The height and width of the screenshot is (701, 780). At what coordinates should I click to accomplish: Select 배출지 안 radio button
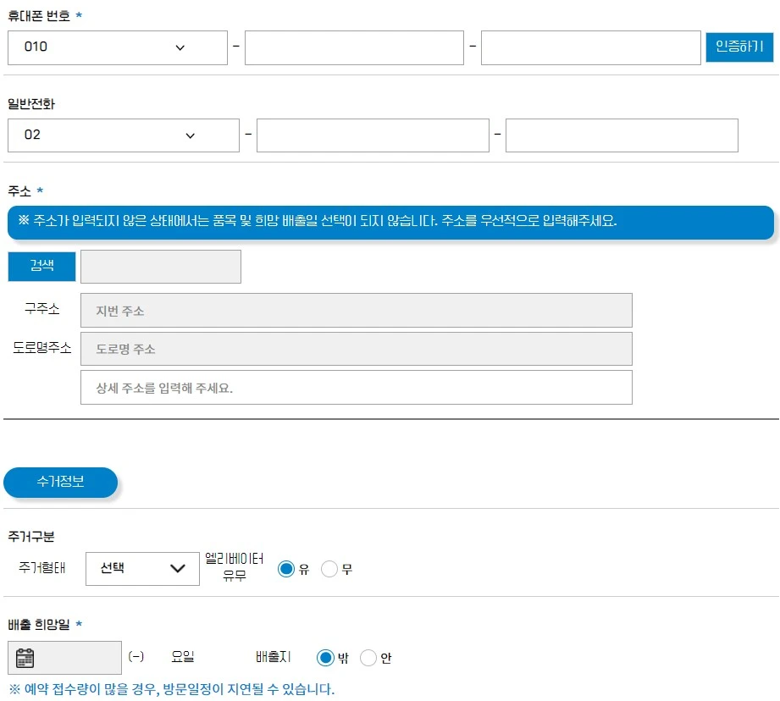(368, 658)
